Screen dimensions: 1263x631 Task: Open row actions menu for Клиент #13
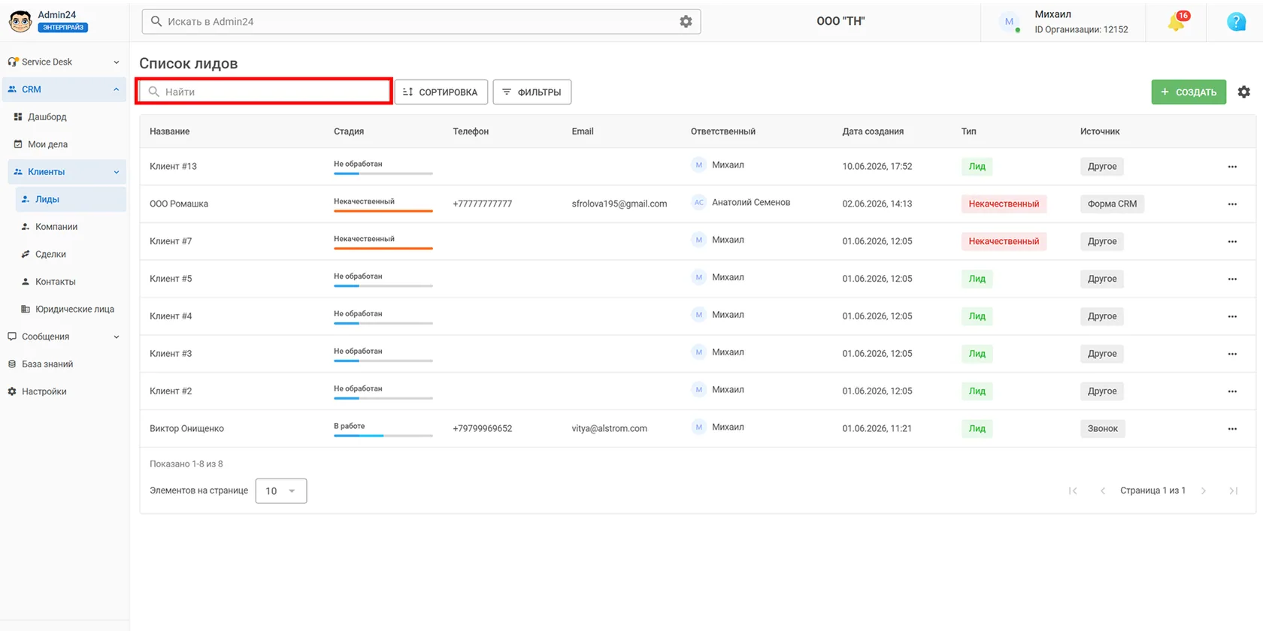tap(1232, 167)
